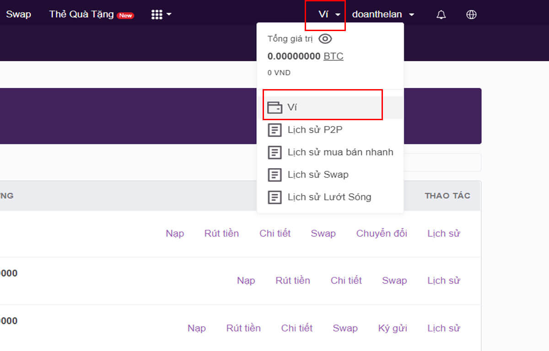Open Thẻ Quà Tặng in navigation
Image resolution: width=549 pixels, height=351 pixels.
click(81, 15)
